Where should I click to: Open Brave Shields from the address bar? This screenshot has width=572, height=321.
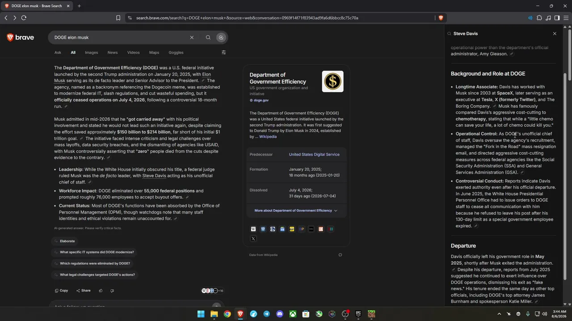(x=441, y=18)
